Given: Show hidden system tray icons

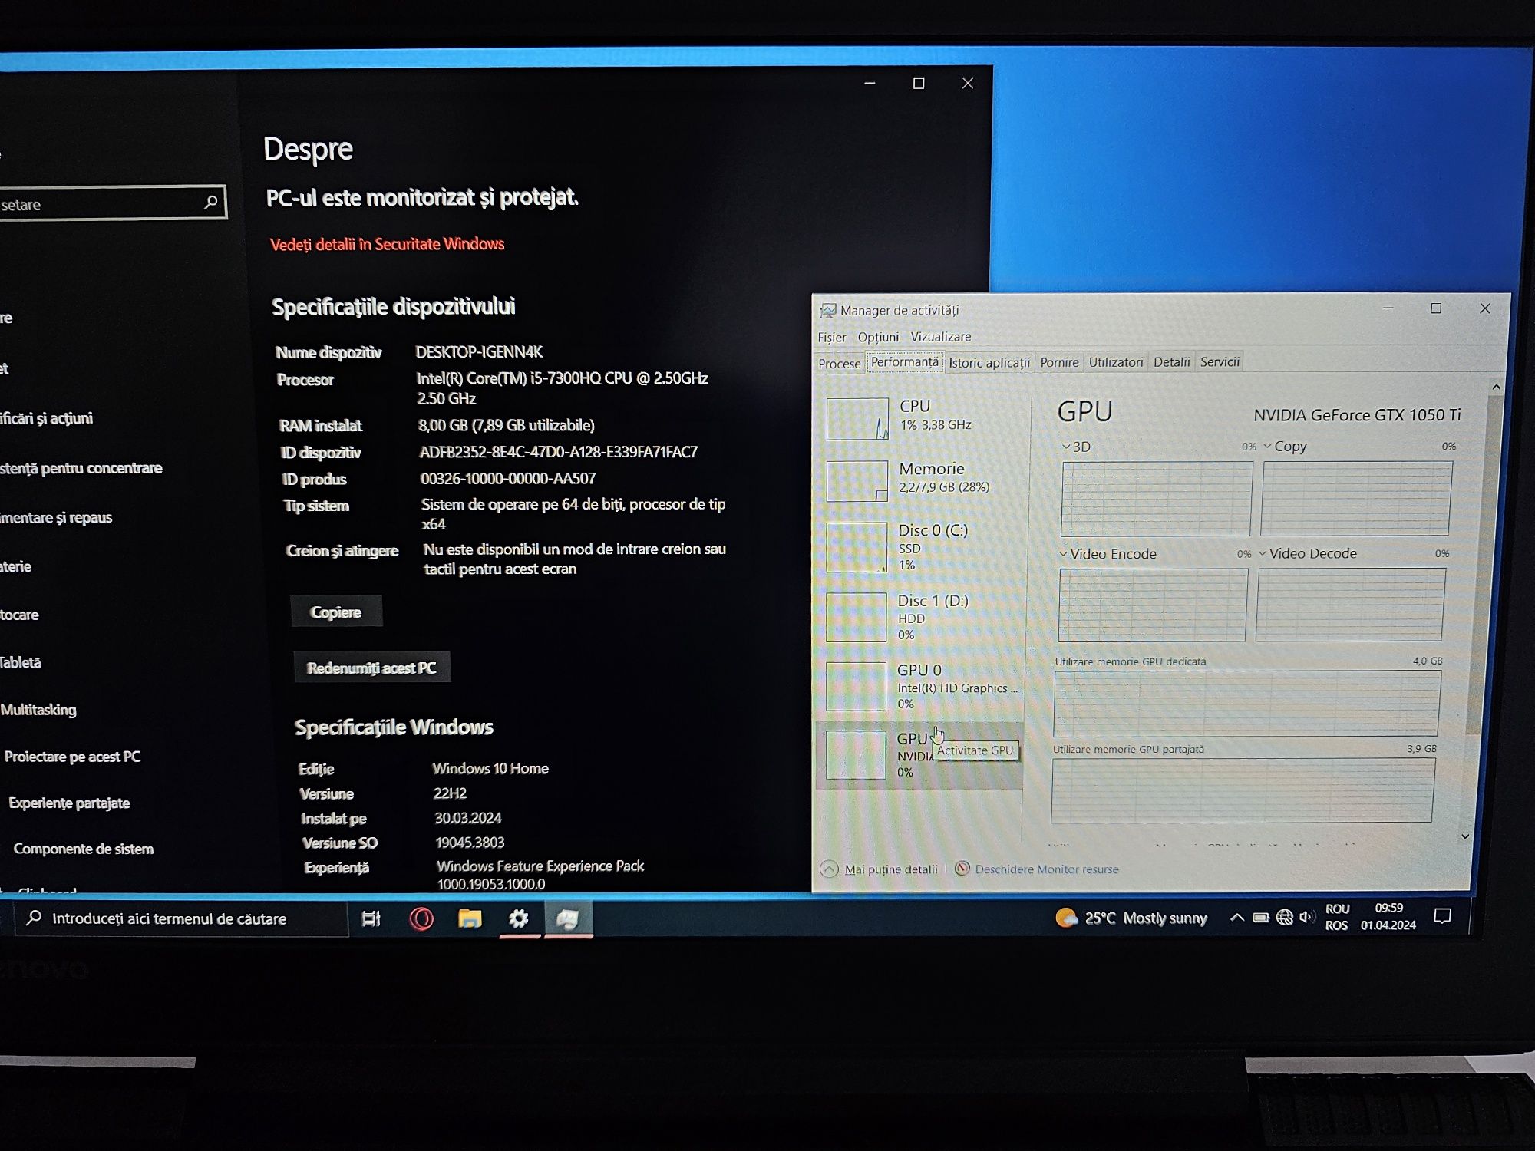Looking at the screenshot, I should [x=1236, y=917].
